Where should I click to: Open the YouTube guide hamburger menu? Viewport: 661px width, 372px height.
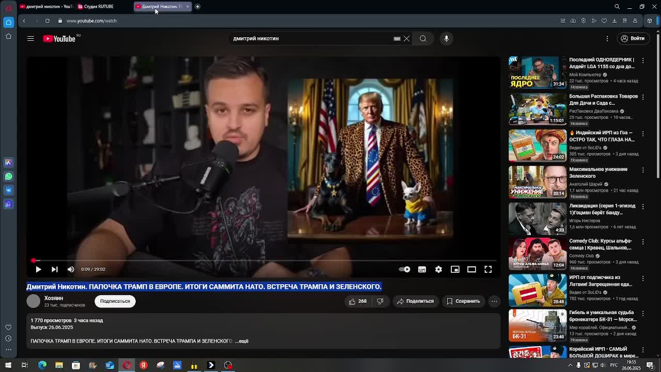coord(30,38)
